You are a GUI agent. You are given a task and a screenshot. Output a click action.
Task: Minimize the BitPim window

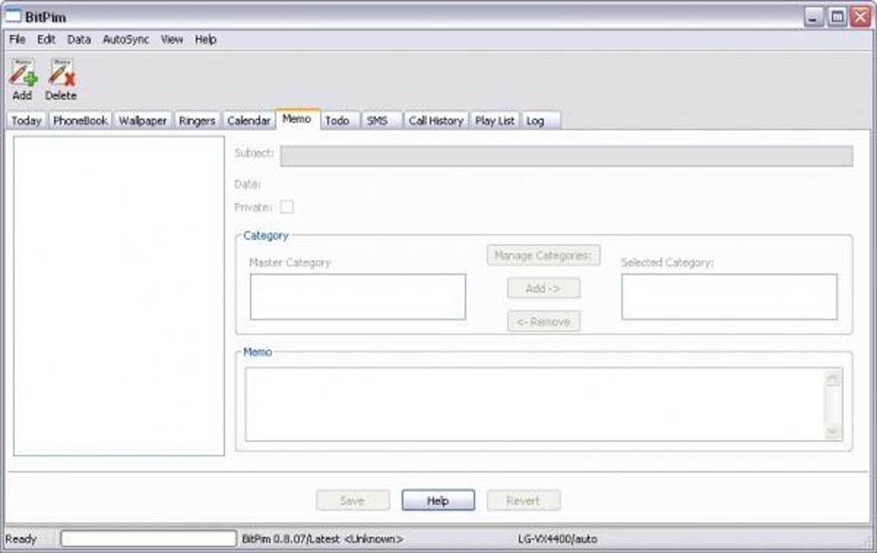click(x=813, y=17)
